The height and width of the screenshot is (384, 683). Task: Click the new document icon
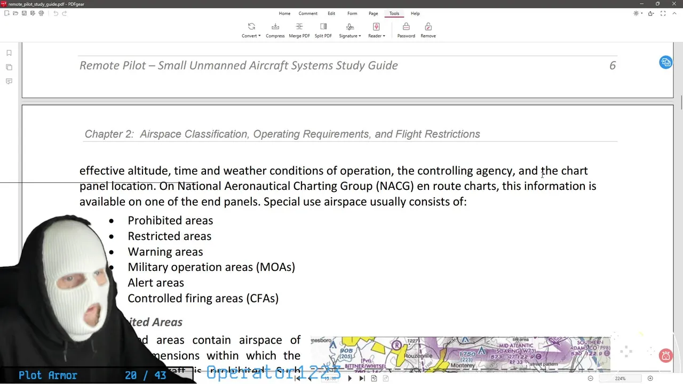(x=7, y=13)
